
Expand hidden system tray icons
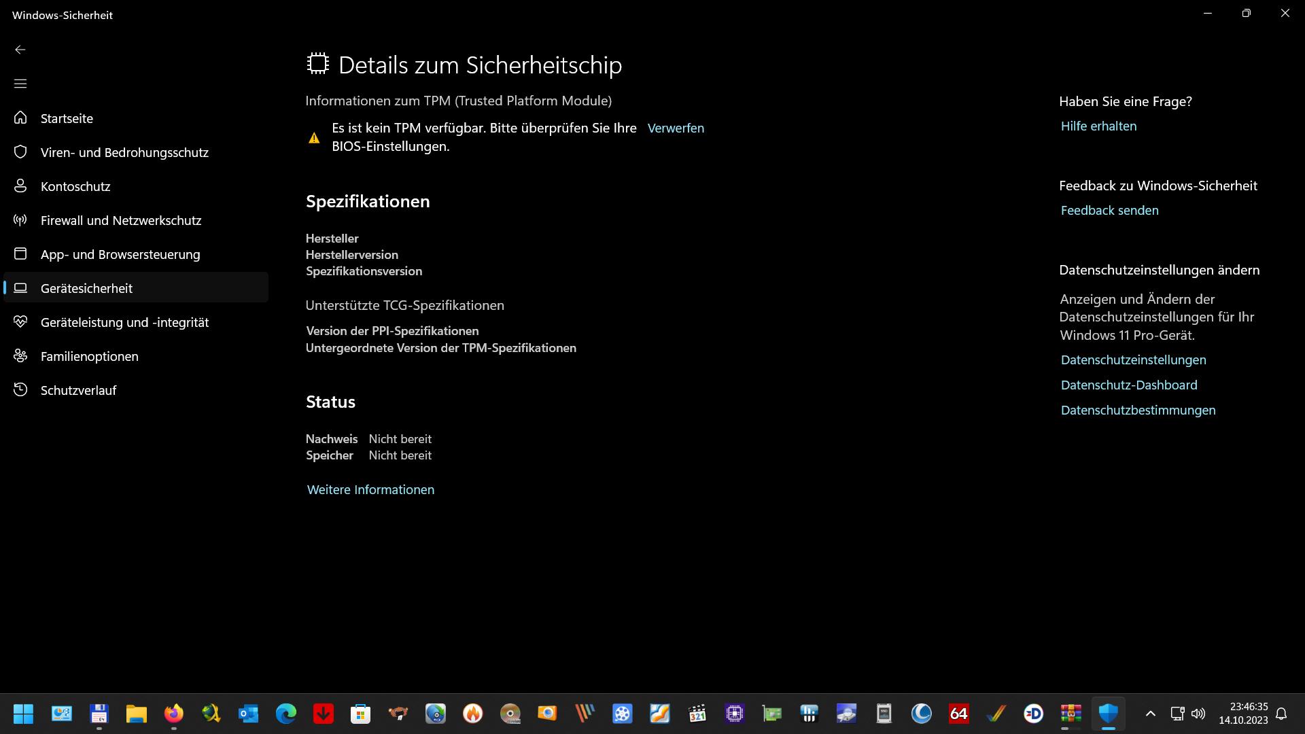point(1150,714)
